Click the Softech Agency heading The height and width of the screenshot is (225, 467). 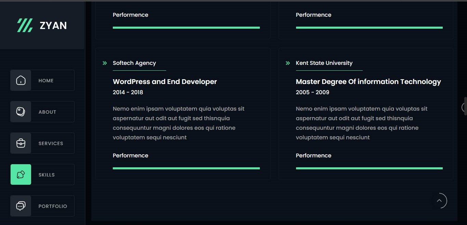(x=134, y=63)
